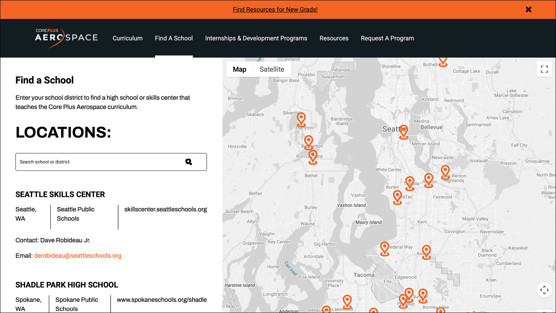556x313 pixels.
Task: Email derobideau@seattleschools.org
Action: [78, 256]
